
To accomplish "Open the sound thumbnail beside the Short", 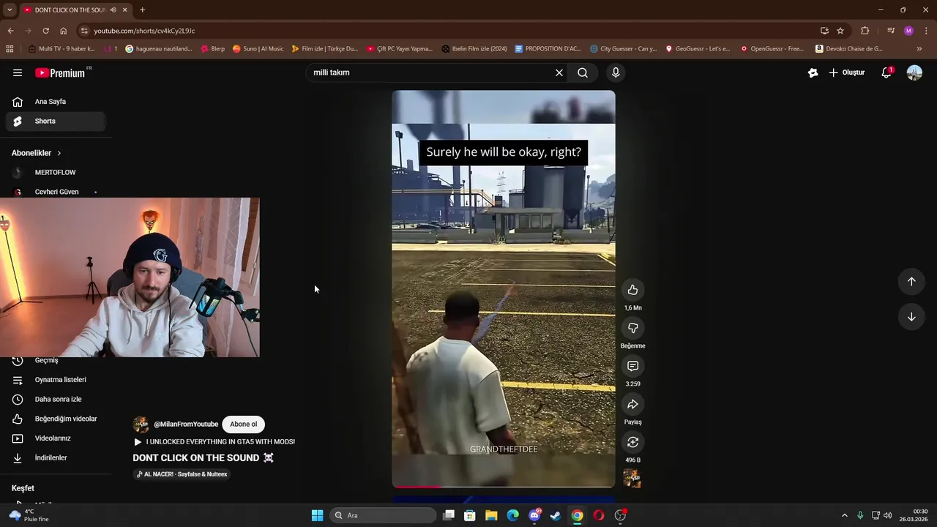I will pos(632,479).
